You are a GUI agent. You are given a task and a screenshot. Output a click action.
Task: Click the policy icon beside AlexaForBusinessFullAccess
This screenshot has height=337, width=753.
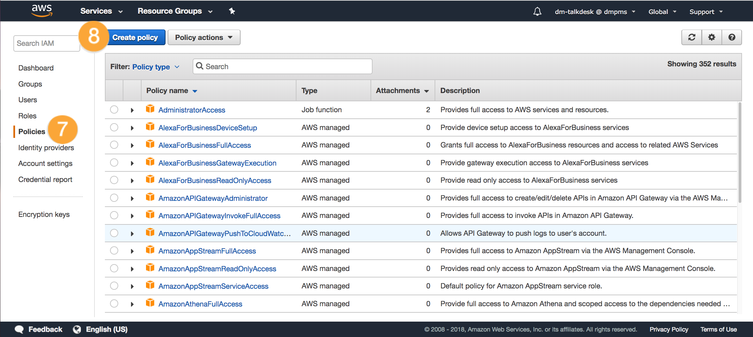[x=150, y=144]
